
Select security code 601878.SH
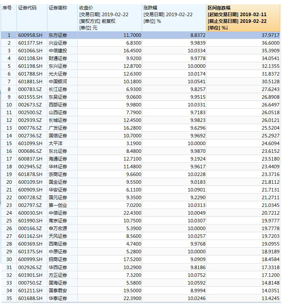pyautogui.click(x=30, y=174)
